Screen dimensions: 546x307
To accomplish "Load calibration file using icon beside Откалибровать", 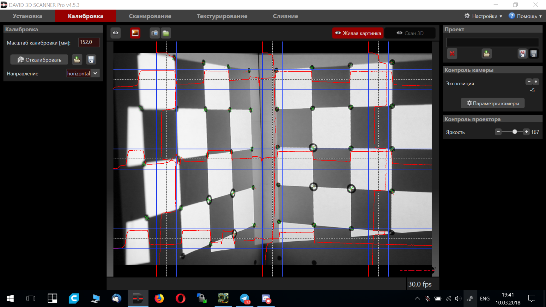I will [x=77, y=60].
